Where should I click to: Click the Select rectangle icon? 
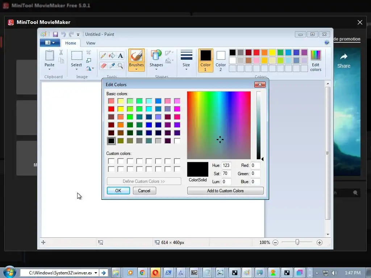77,55
